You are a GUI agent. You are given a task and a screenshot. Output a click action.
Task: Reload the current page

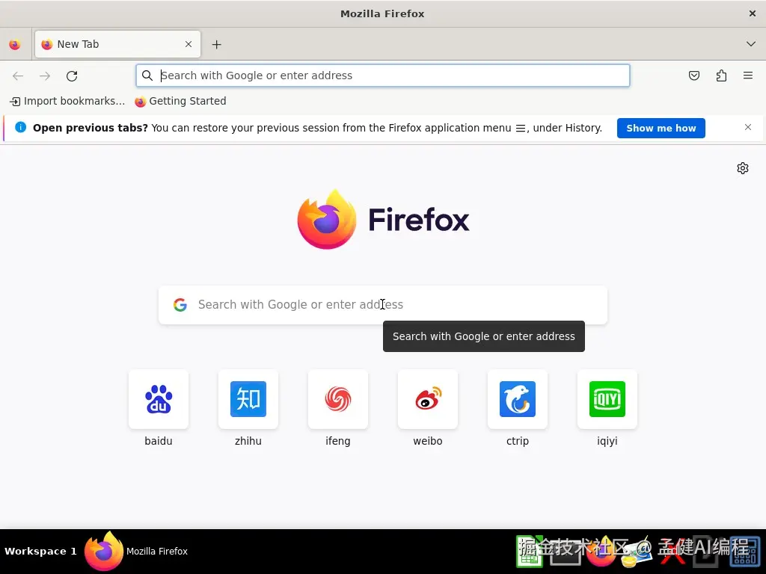72,75
